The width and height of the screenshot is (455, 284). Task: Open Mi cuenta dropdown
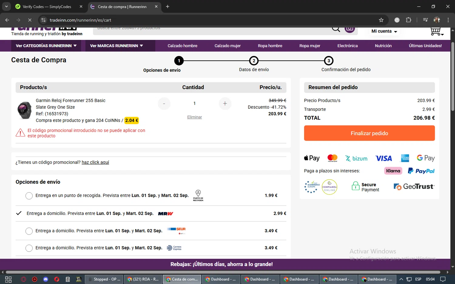pyautogui.click(x=384, y=31)
